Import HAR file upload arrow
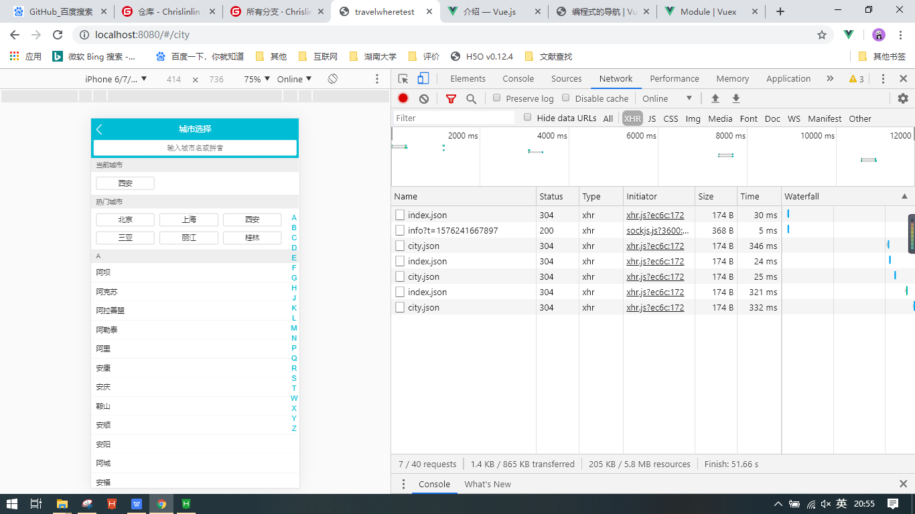 tap(715, 98)
